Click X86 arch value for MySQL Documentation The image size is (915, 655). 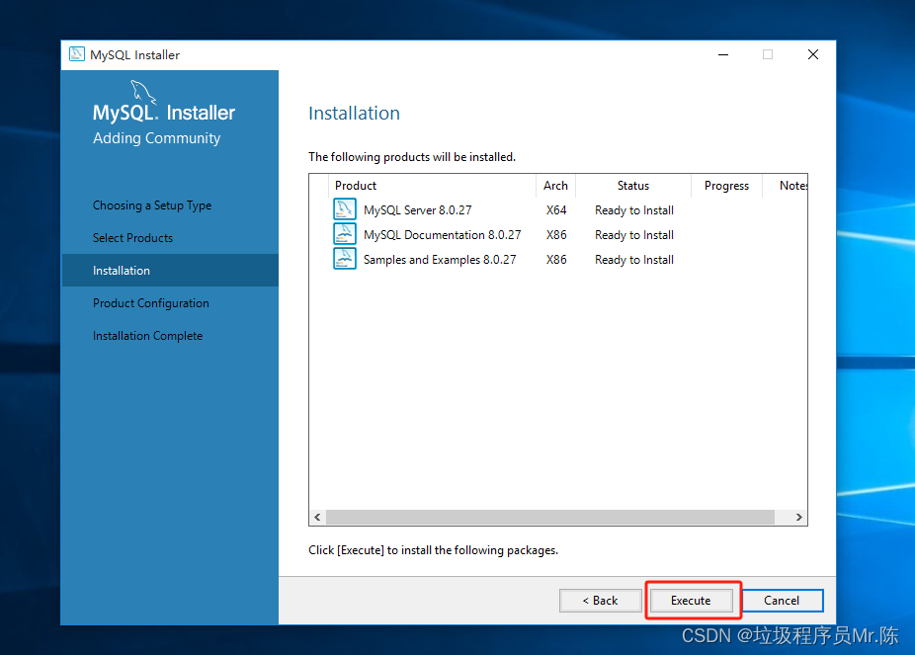coord(556,234)
